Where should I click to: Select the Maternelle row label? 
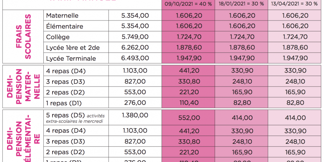(62, 16)
